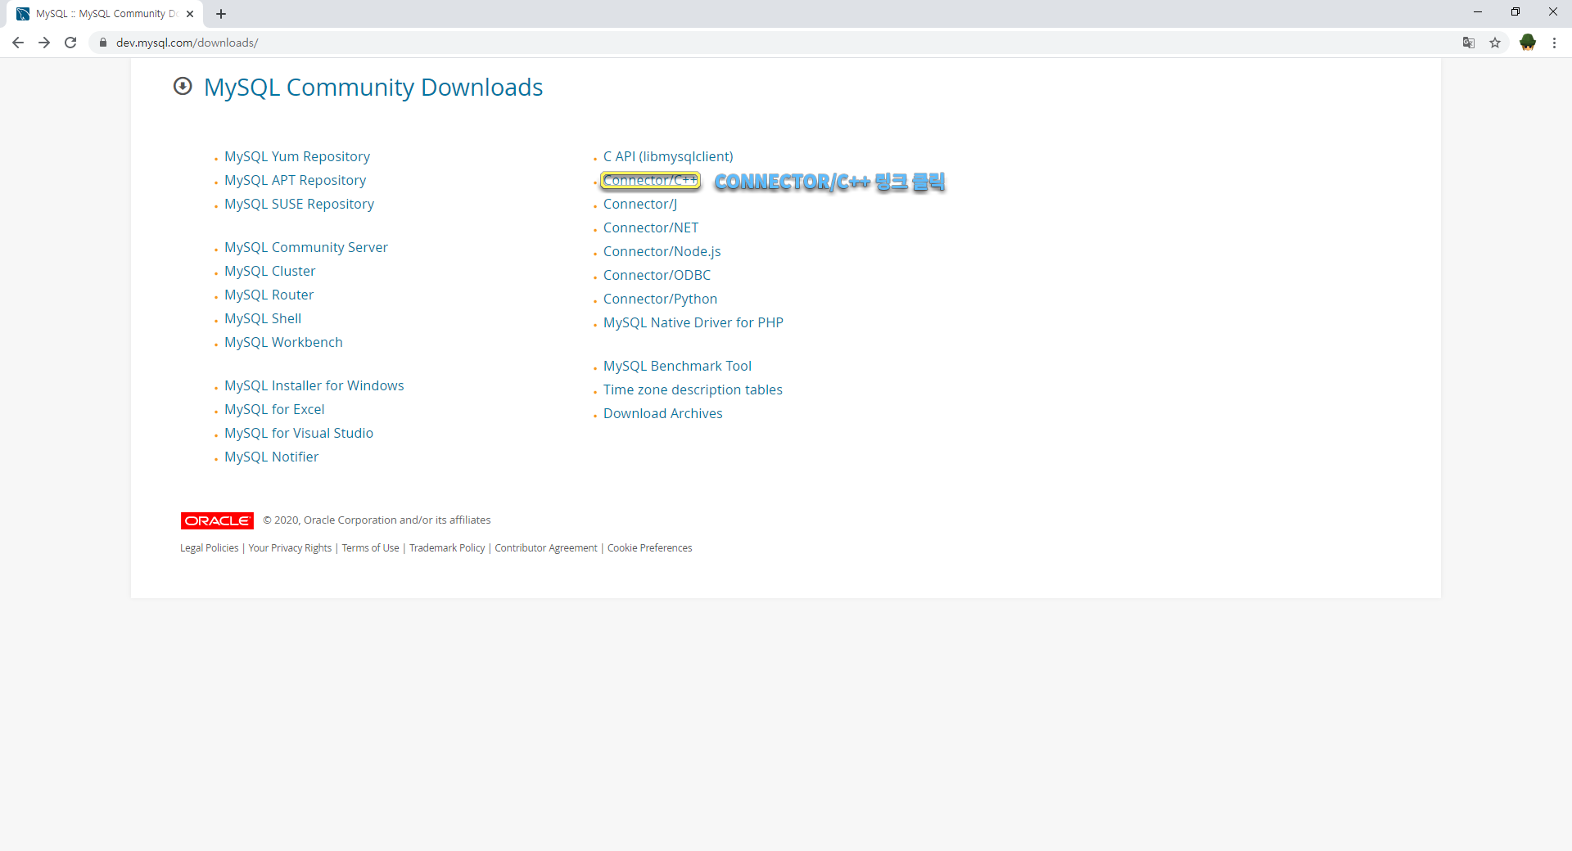The height and width of the screenshot is (851, 1572).
Task: Close the Chrome window
Action: pos(1553,12)
